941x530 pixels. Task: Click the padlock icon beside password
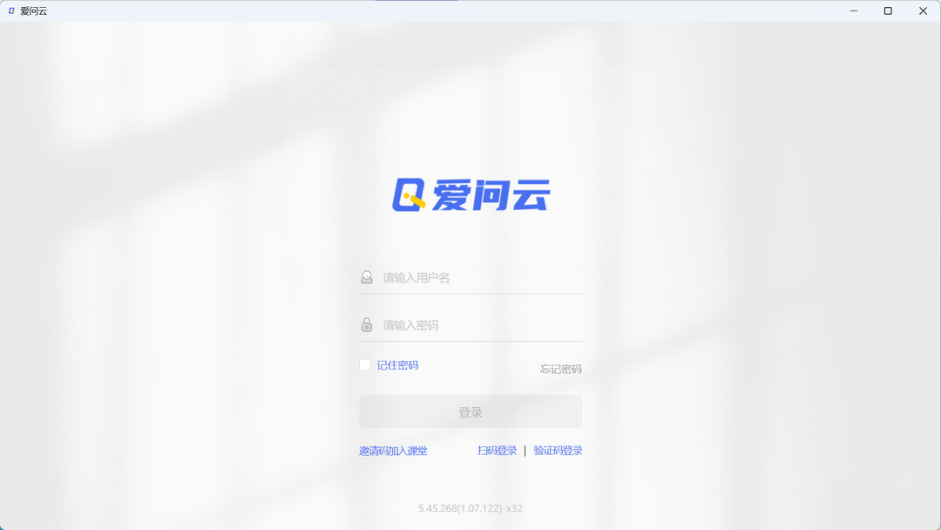[367, 325]
